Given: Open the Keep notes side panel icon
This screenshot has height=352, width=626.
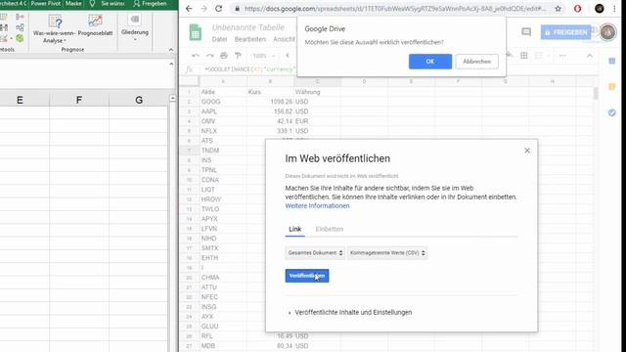Looking at the screenshot, I should (x=611, y=87).
